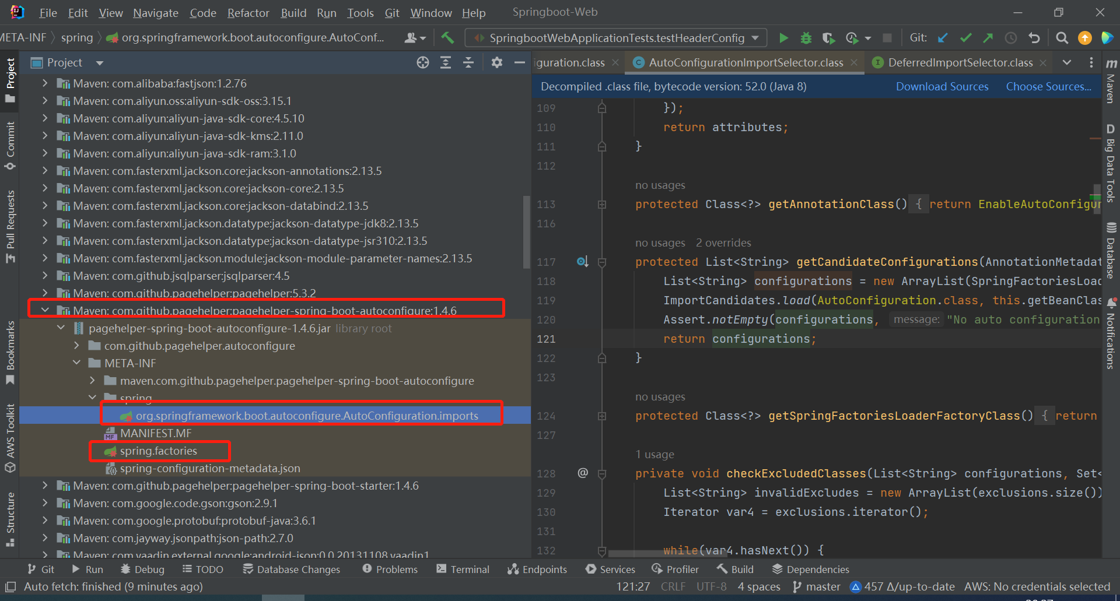Select MANIFEST.MF file in tree

[156, 433]
